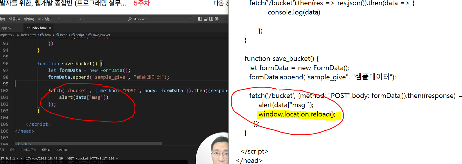Toggle the bottom panel layout icon

[x=206, y=19]
